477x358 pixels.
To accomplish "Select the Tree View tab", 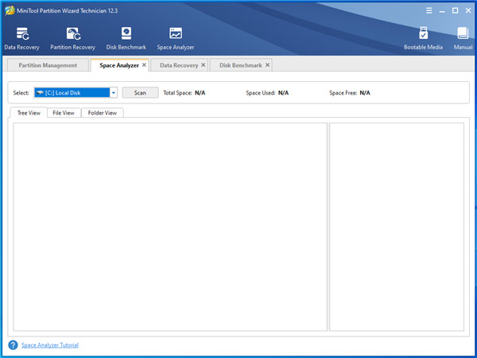I will 29,113.
